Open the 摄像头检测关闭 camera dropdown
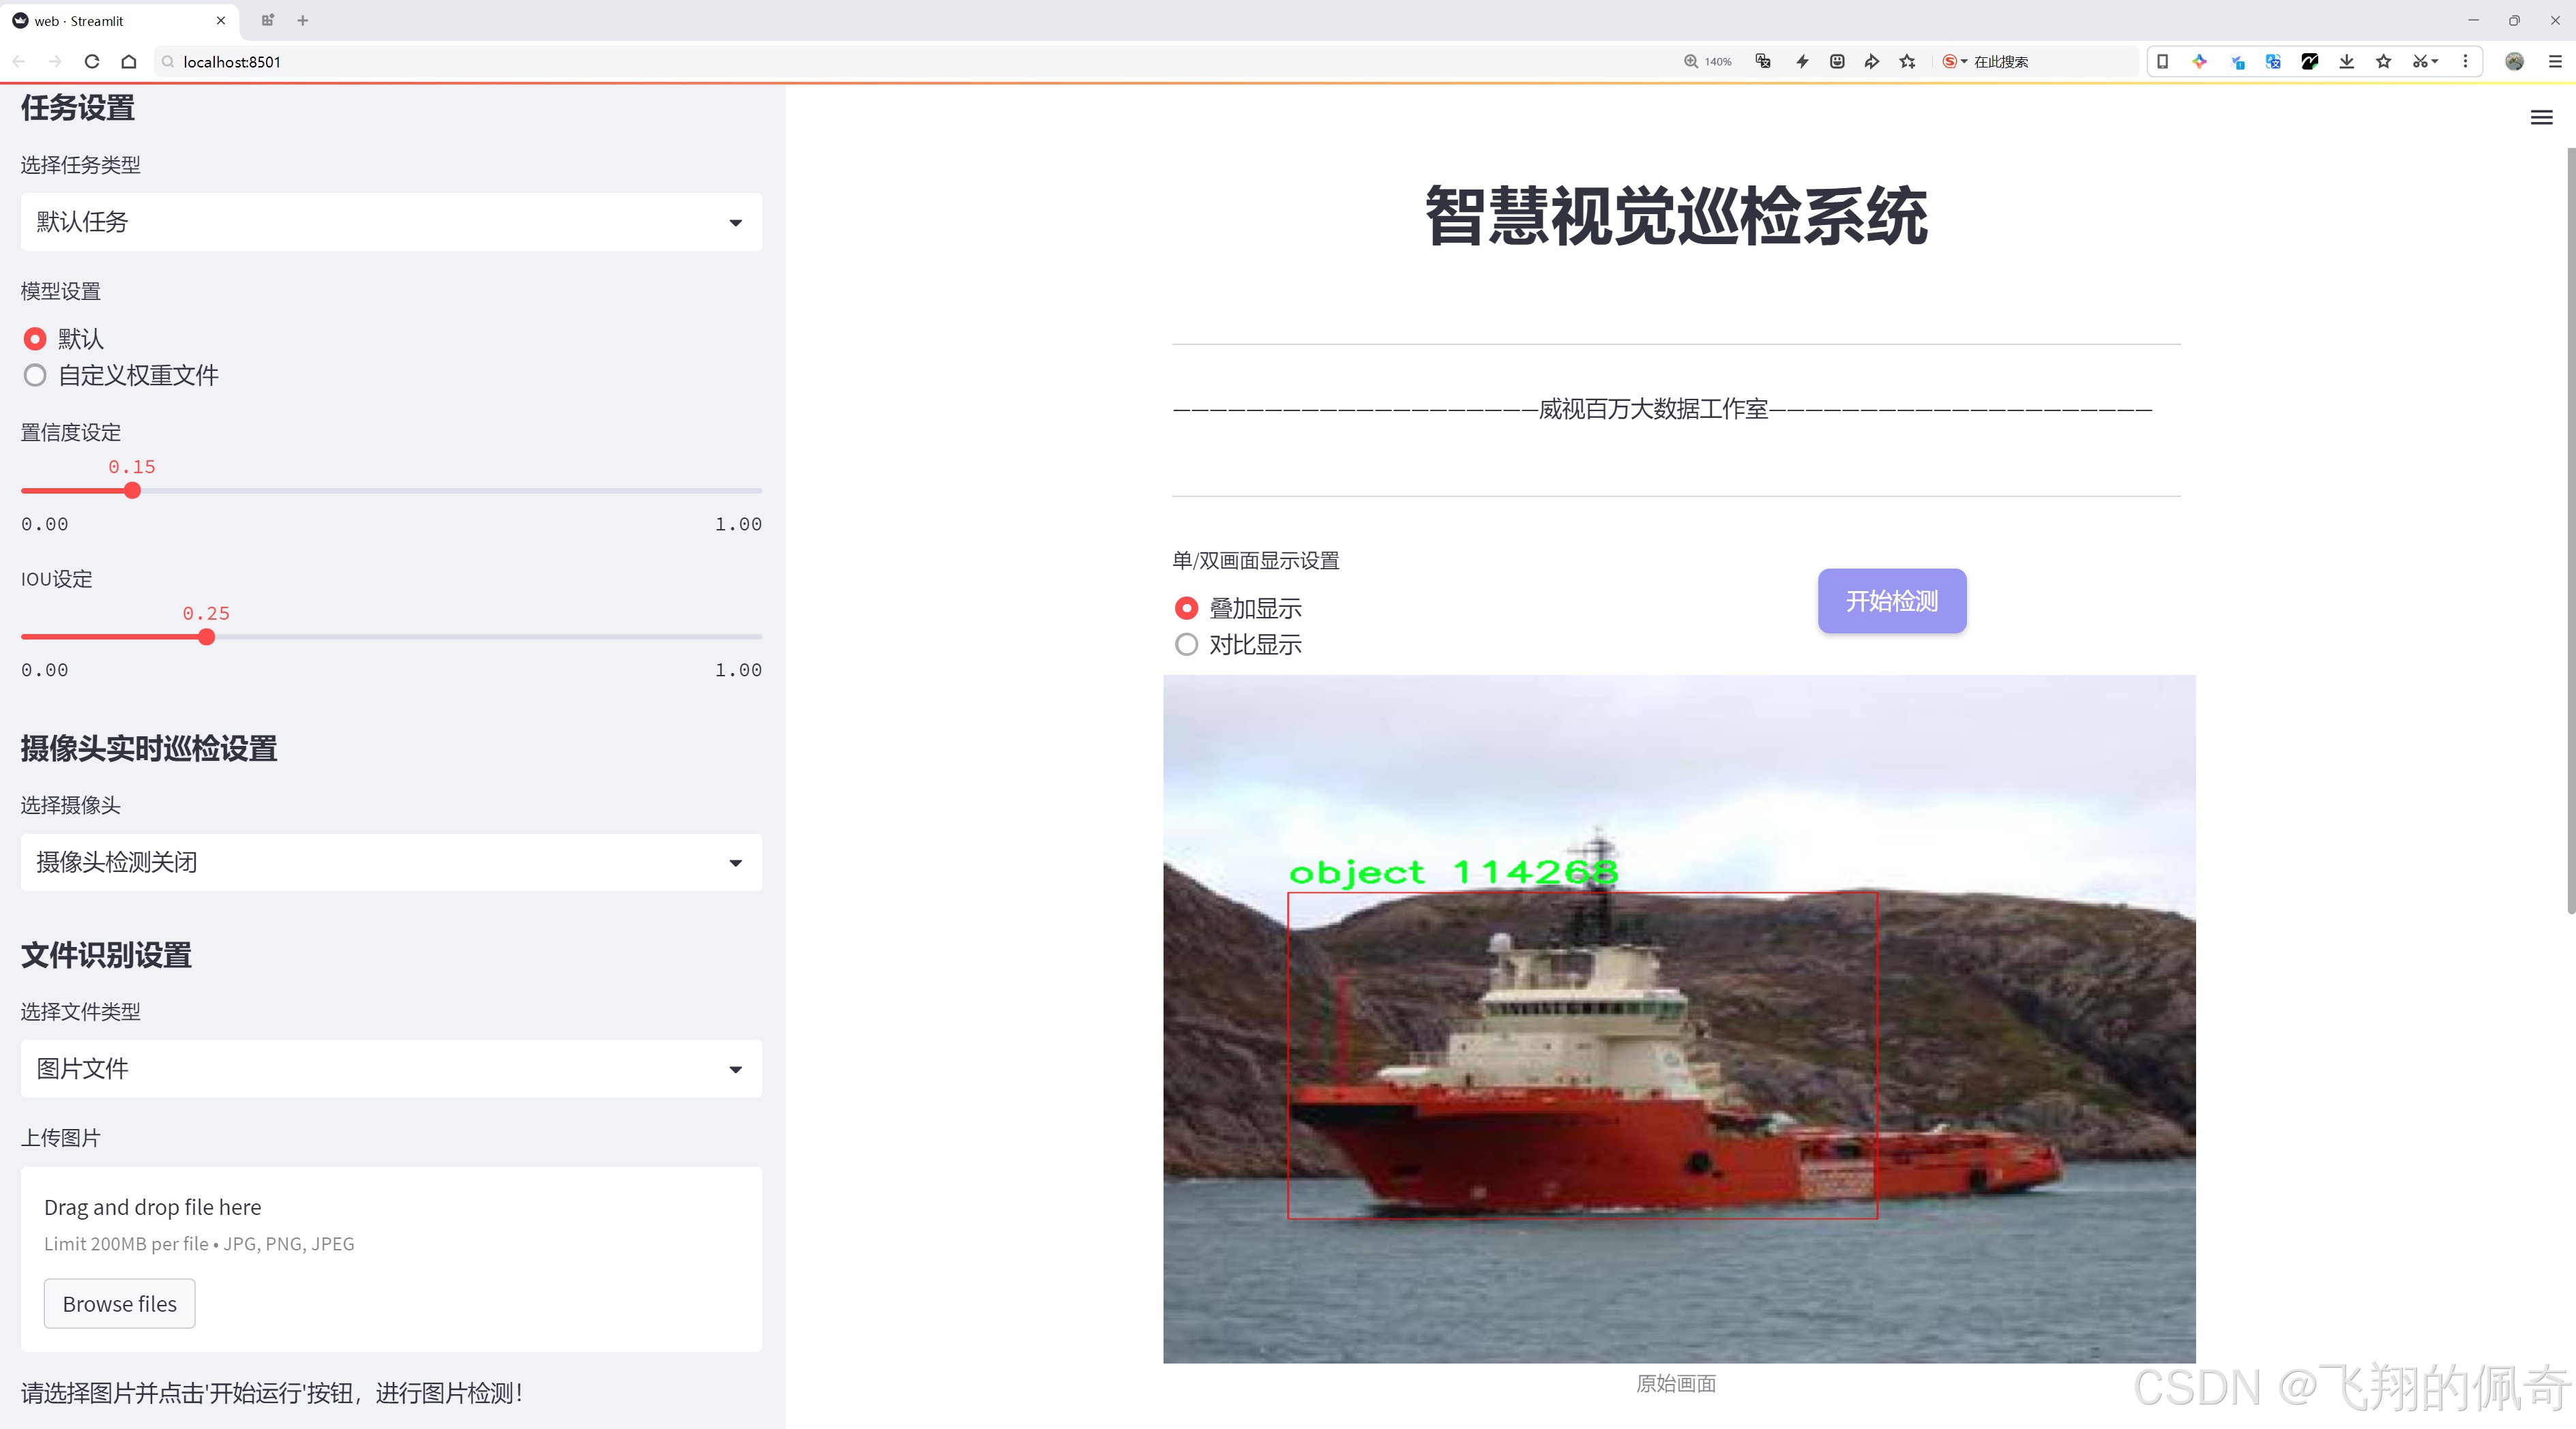 point(391,862)
